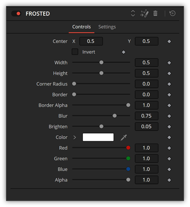The width and height of the screenshot is (190, 207).
Task: Reset FROSTED effect with the reset icon
Action: [x=172, y=13]
